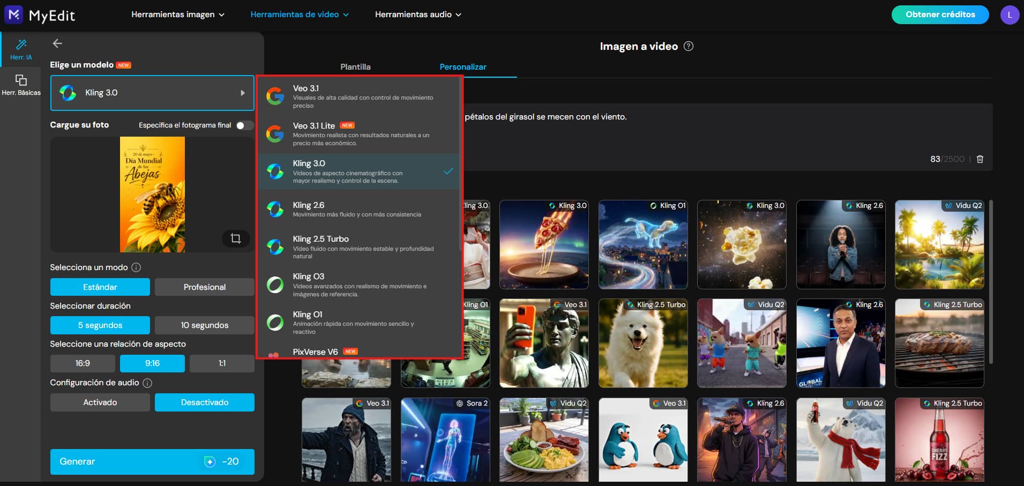
Task: Click the uploaded Día Mundial Abejas photo
Action: (152, 195)
